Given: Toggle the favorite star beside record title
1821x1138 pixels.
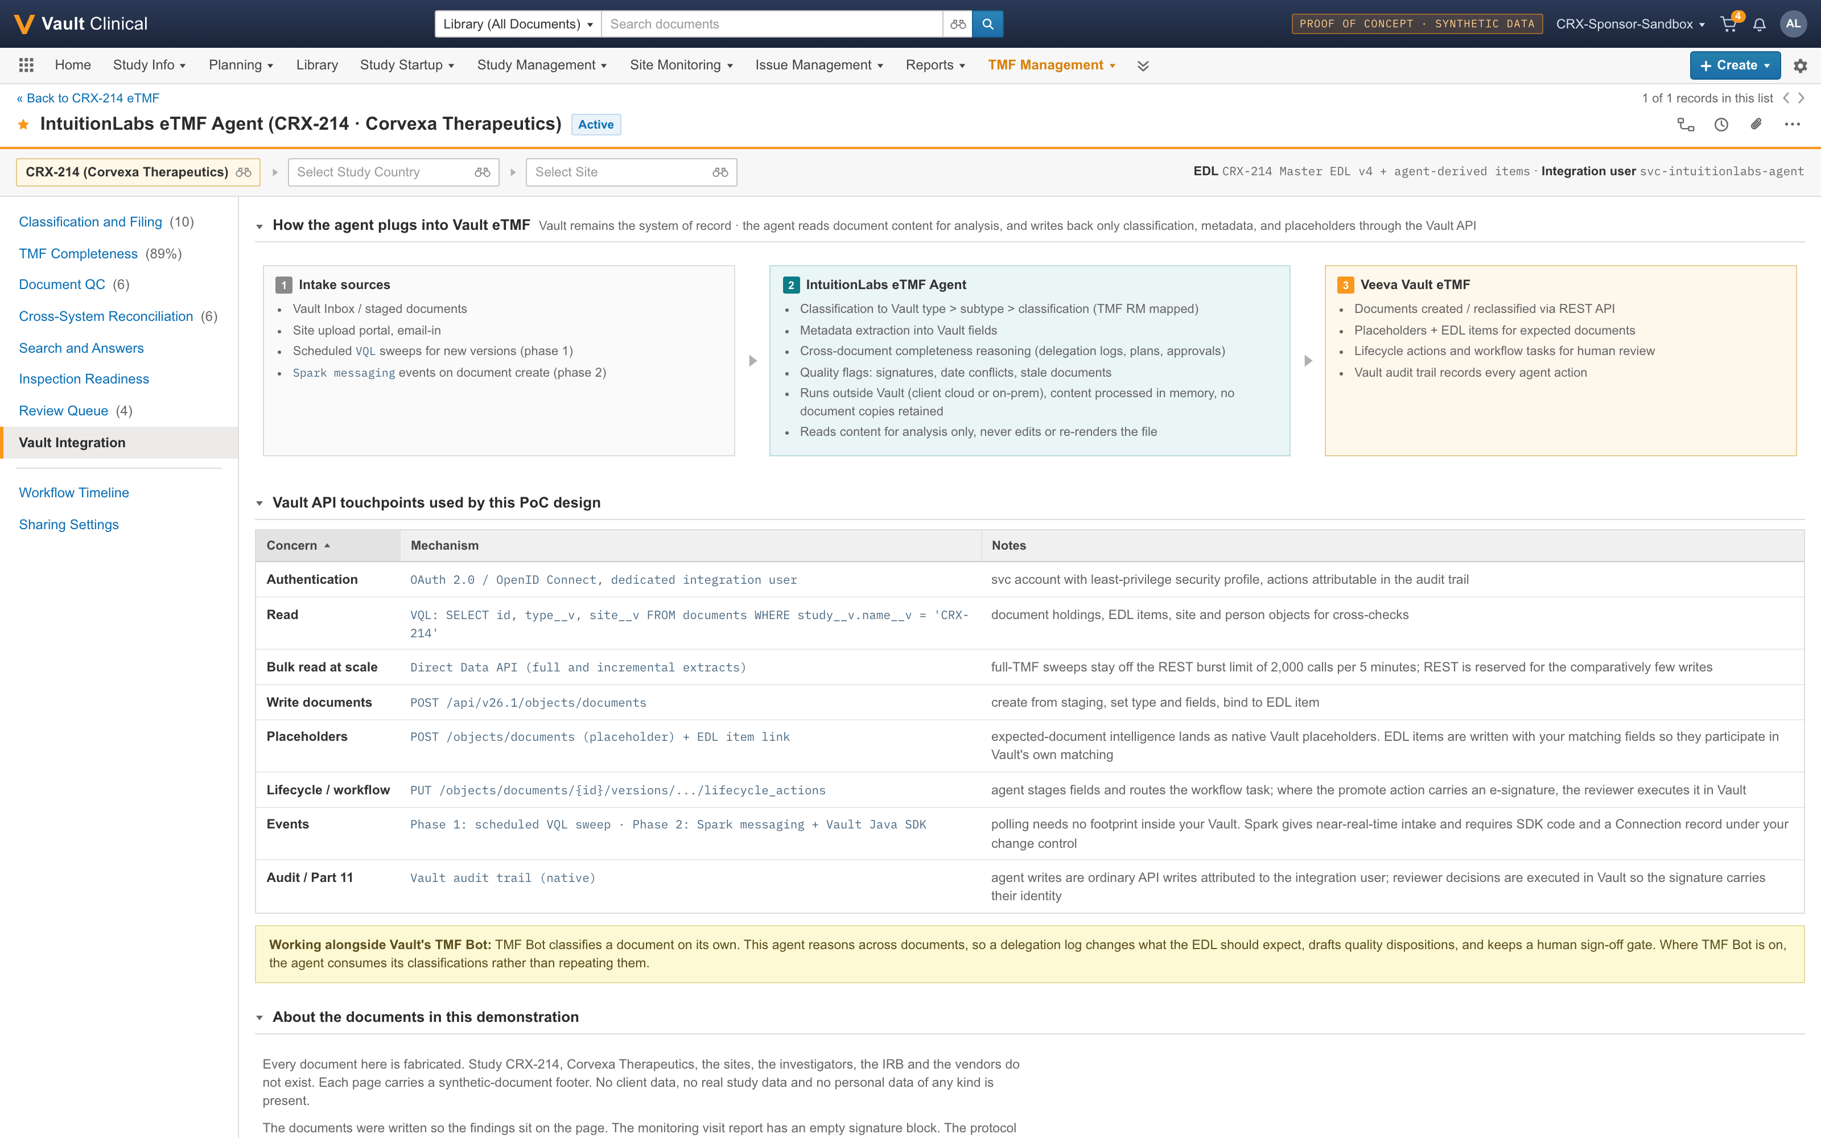Looking at the screenshot, I should coord(24,124).
